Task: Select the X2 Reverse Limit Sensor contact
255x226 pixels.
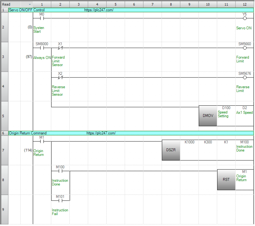Action: tap(60, 78)
